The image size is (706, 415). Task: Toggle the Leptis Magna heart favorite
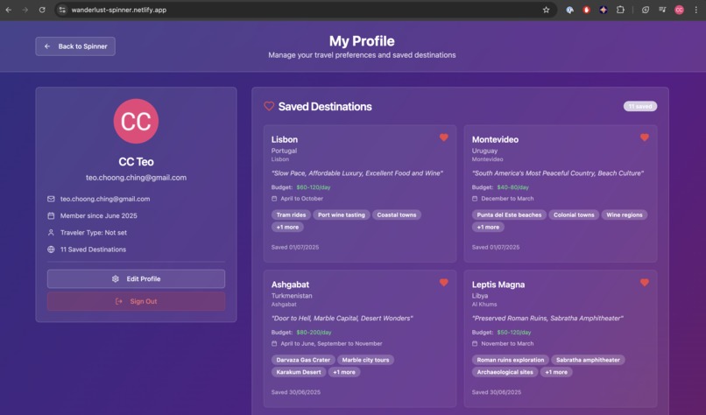click(x=645, y=283)
